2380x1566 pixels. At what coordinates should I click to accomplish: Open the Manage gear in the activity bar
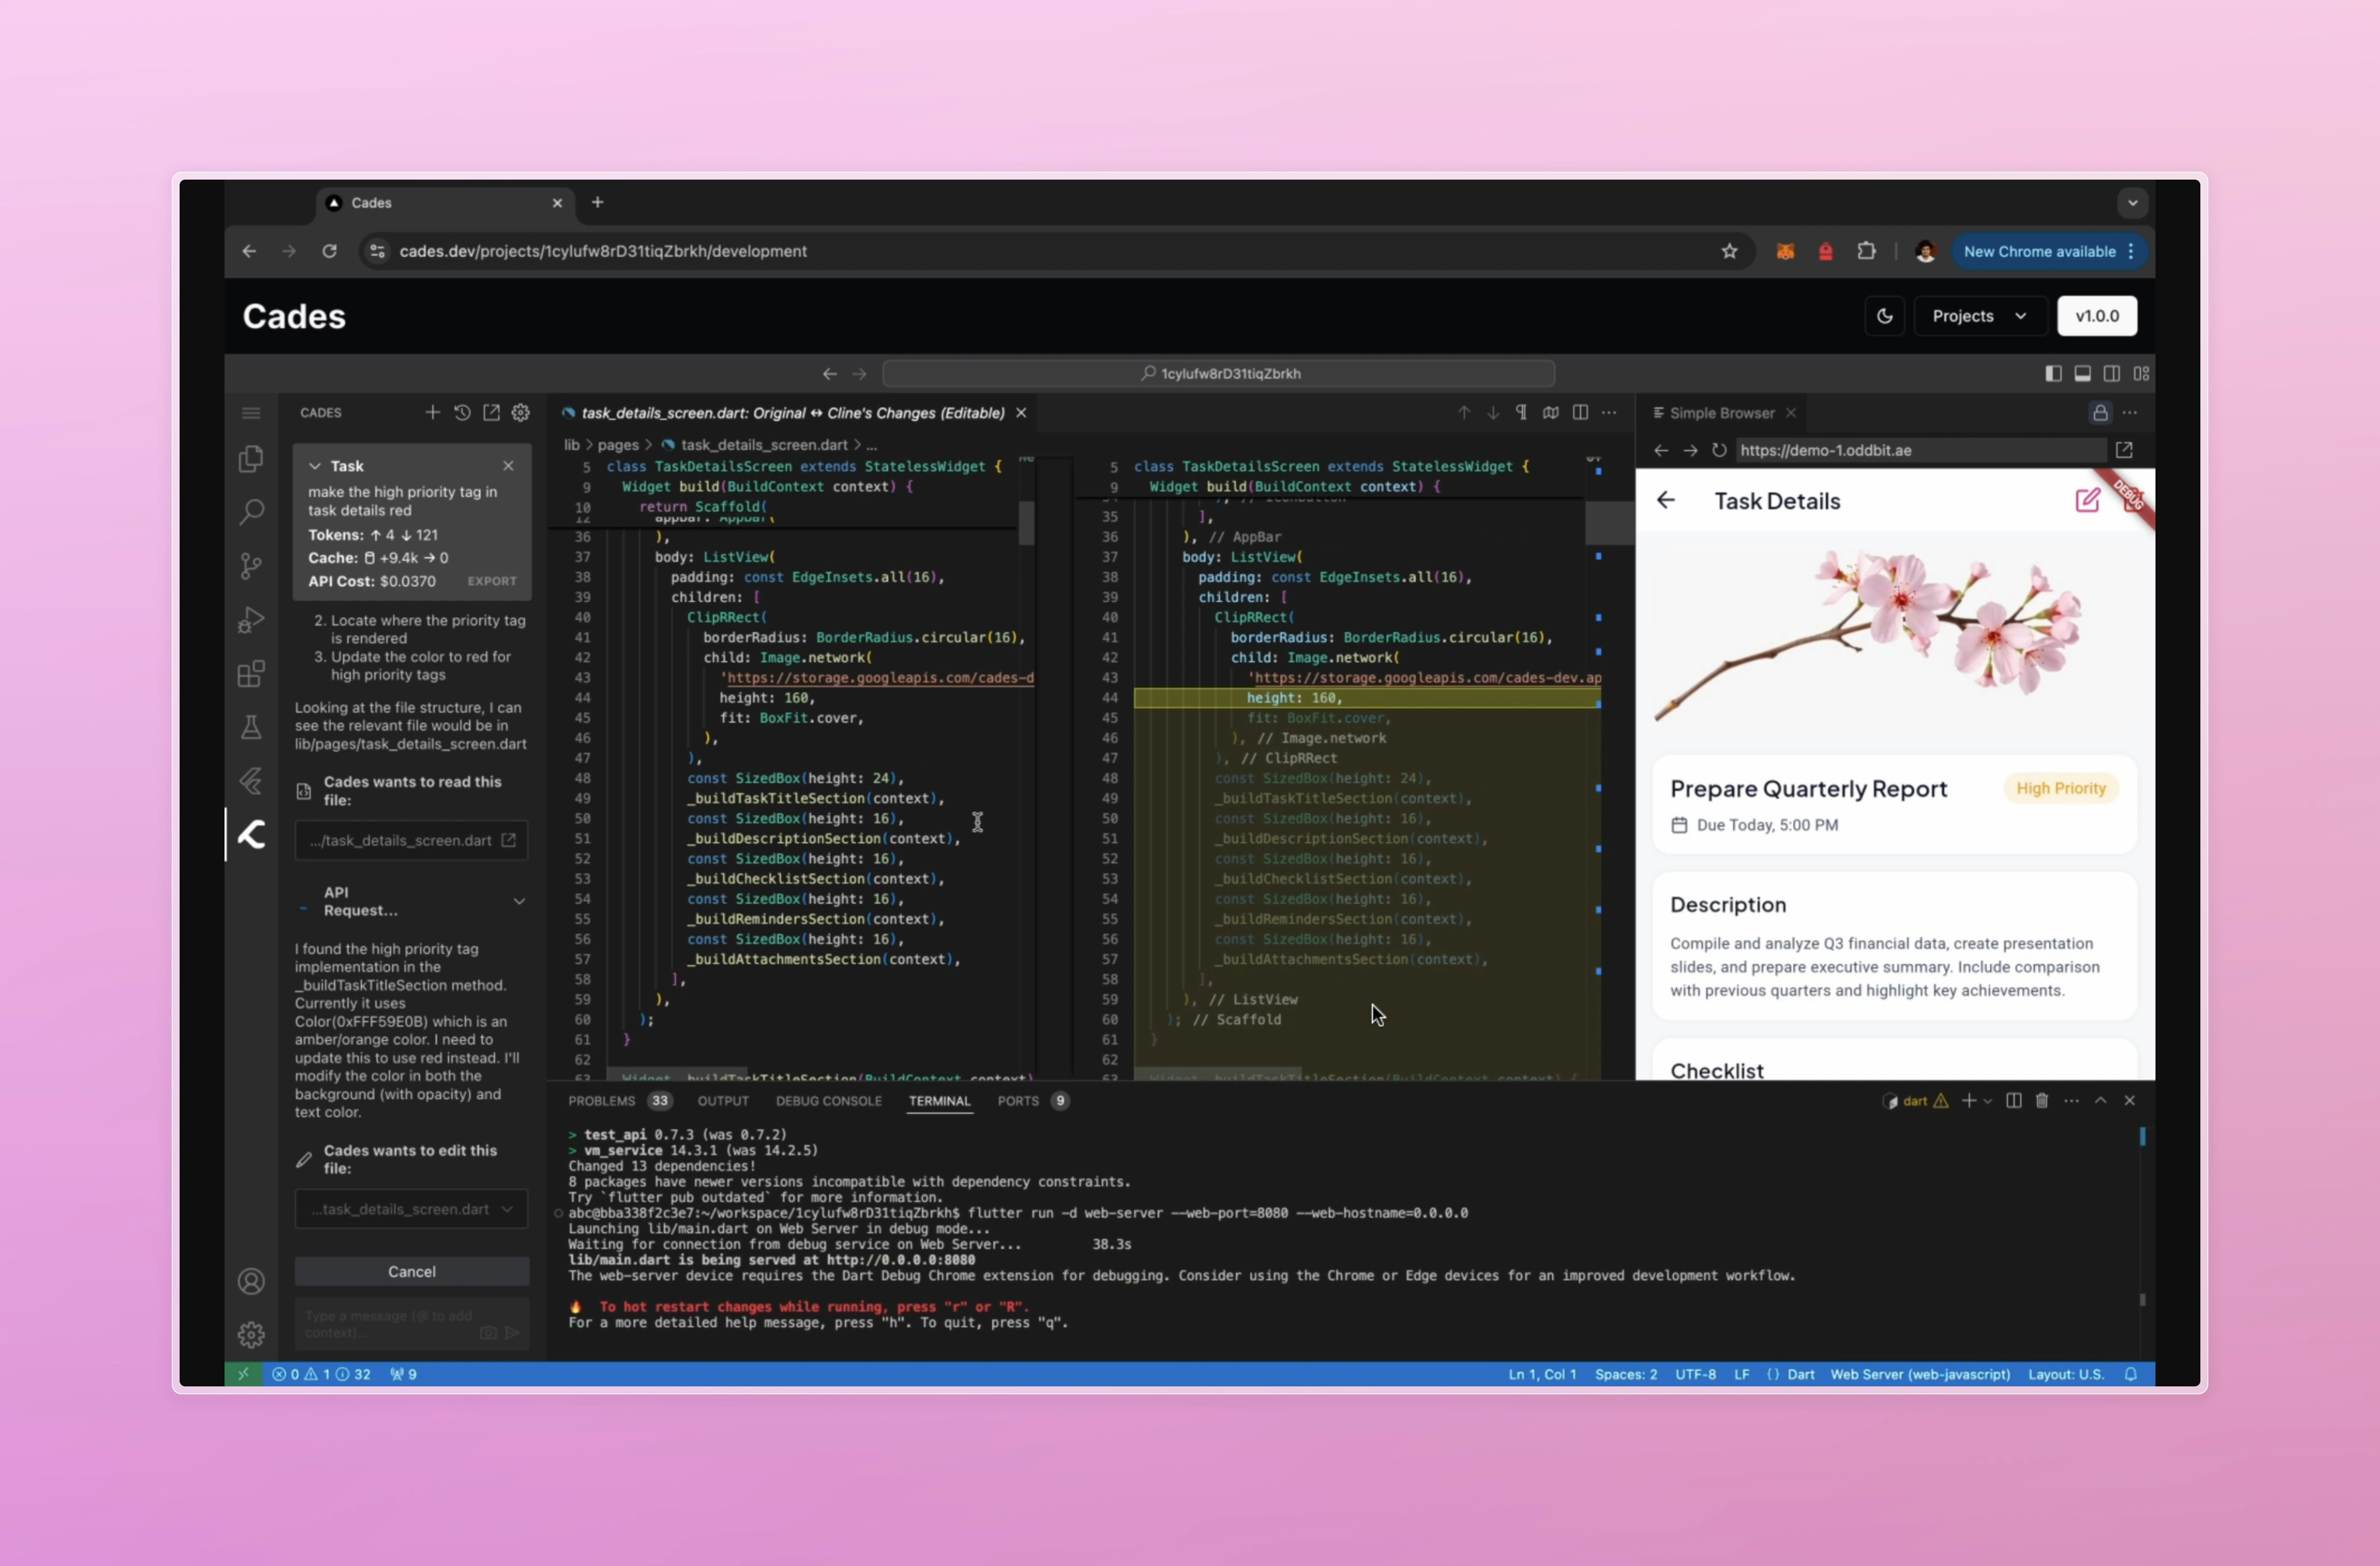point(251,1335)
